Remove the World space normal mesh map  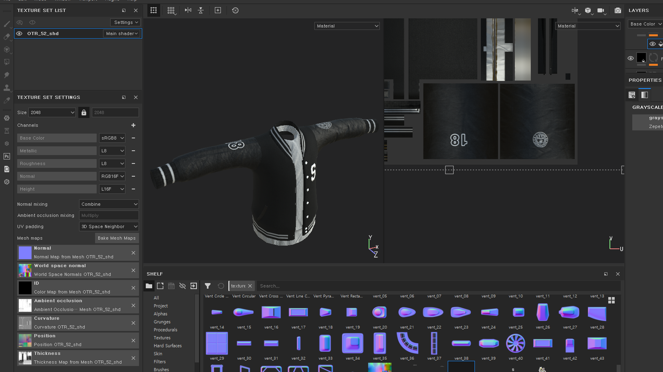click(x=133, y=270)
